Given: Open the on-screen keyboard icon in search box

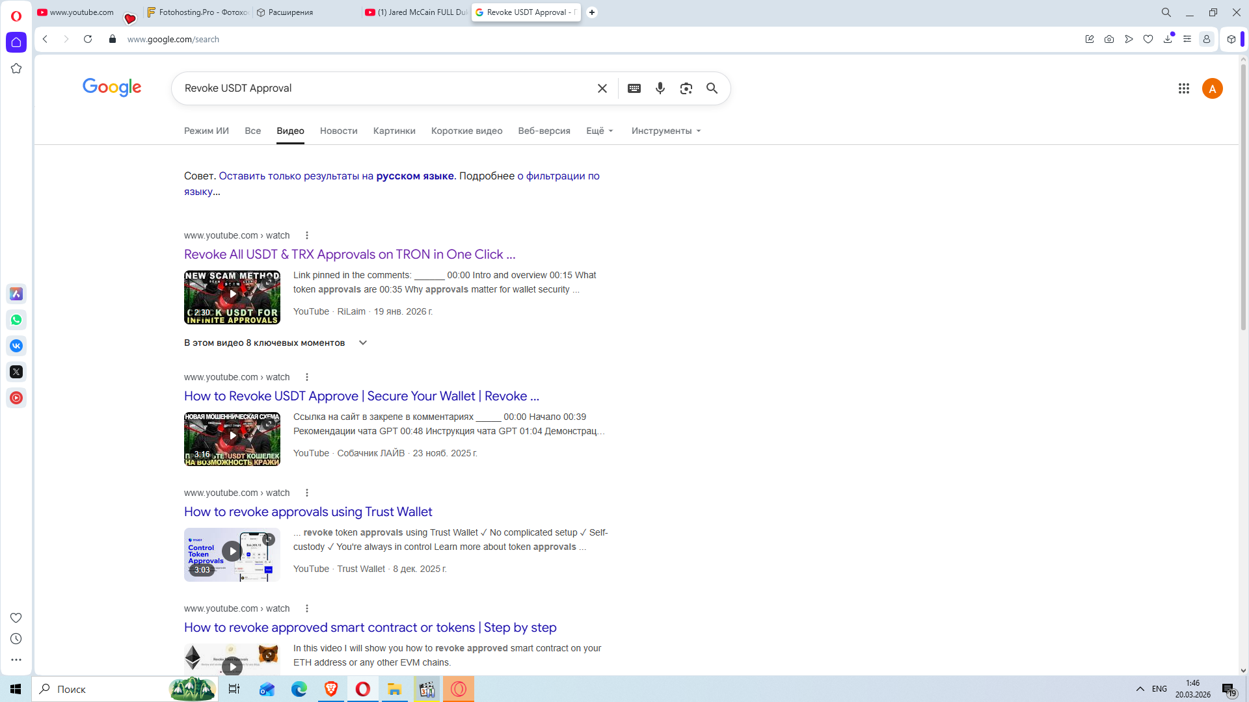Looking at the screenshot, I should (634, 88).
